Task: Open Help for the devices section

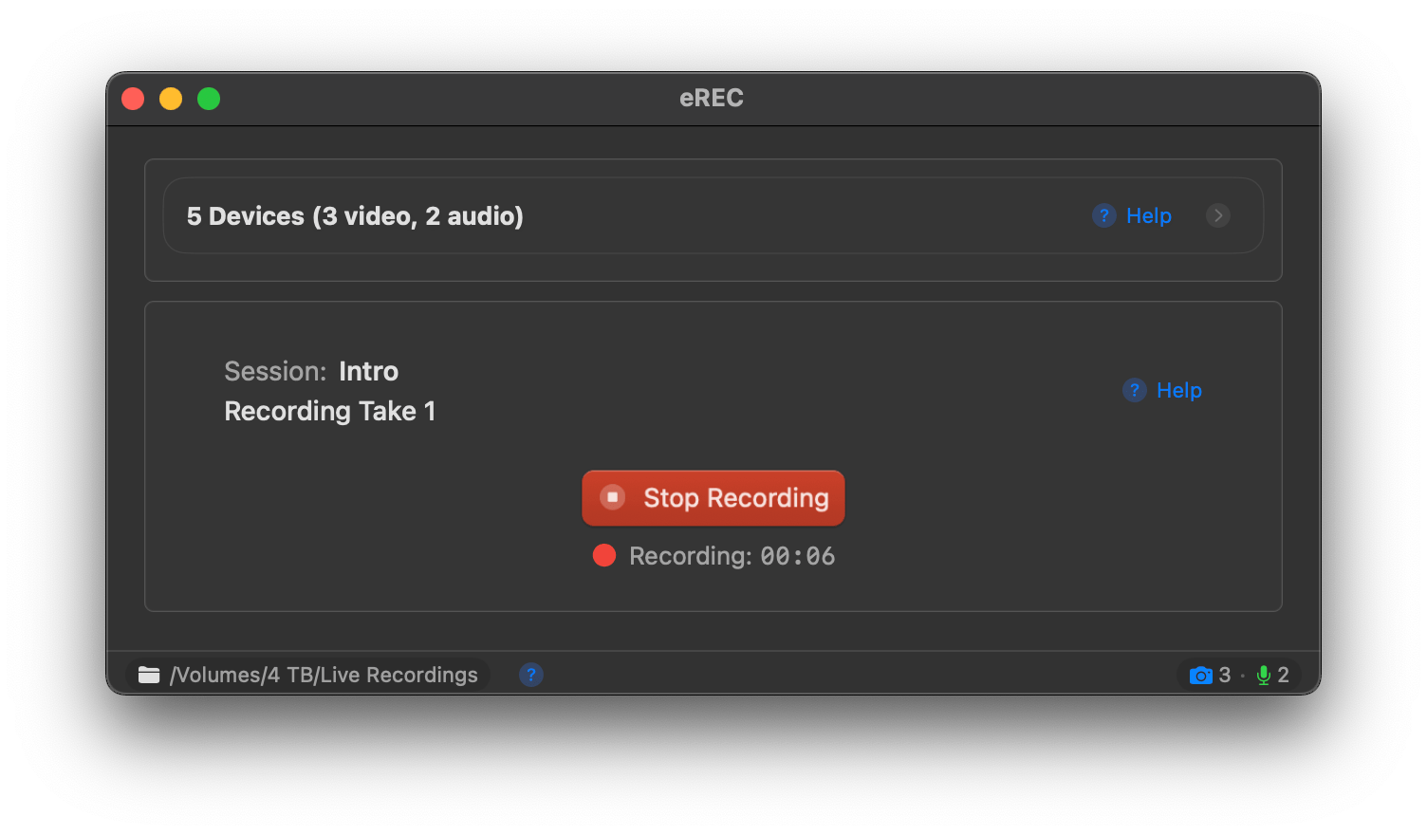Action: tap(1148, 215)
